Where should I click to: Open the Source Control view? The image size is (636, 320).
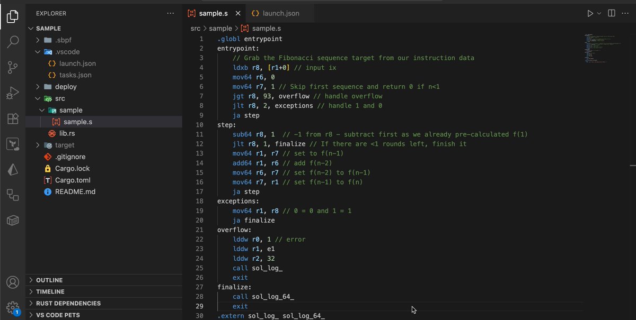coord(13,67)
